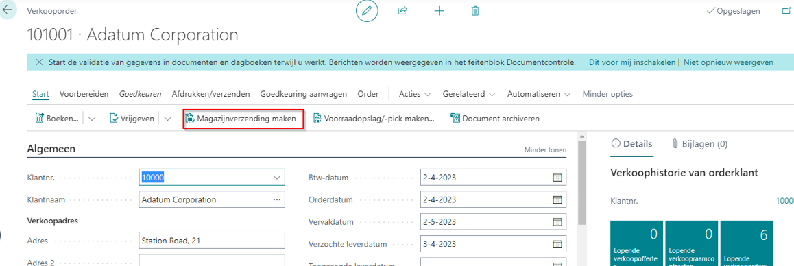Viewport: 794px width, 266px height.
Task: Open the Acties menu
Action: tap(415, 94)
